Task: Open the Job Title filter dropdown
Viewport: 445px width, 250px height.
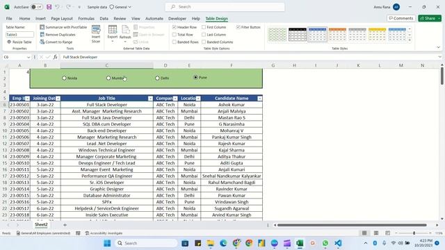Action: point(150,99)
